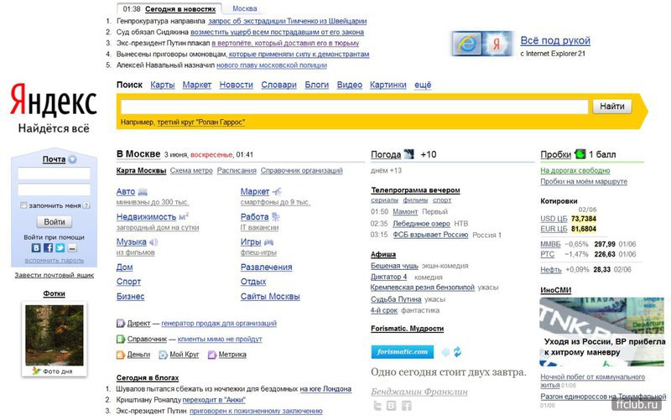Click the mail password field
The height and width of the screenshot is (420, 671).
tap(54, 189)
